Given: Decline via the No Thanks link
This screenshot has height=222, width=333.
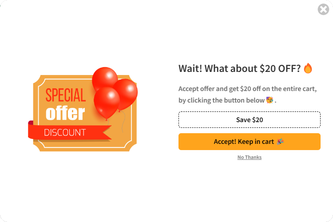Looking at the screenshot, I should click(249, 157).
